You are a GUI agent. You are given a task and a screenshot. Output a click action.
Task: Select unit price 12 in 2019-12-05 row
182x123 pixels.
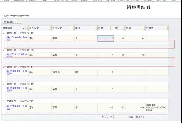pos(119,55)
